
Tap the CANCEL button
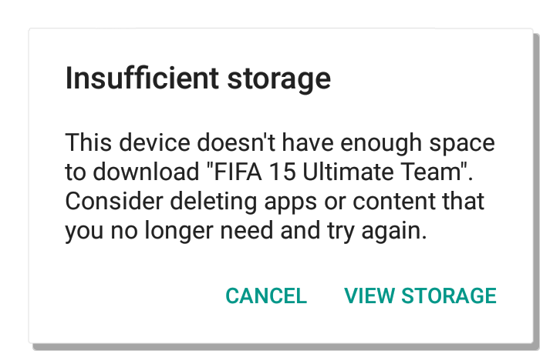[266, 296]
